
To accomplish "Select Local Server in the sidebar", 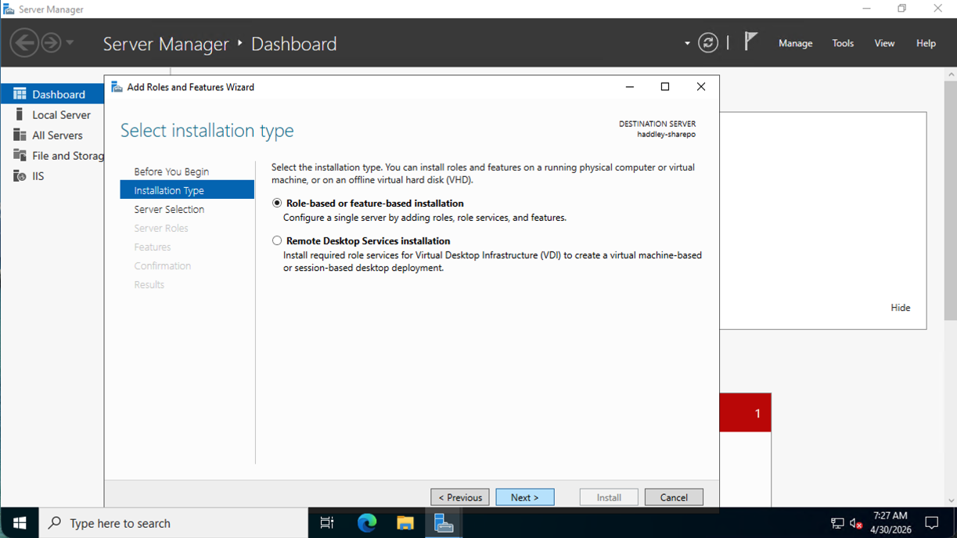I will pyautogui.click(x=52, y=114).
